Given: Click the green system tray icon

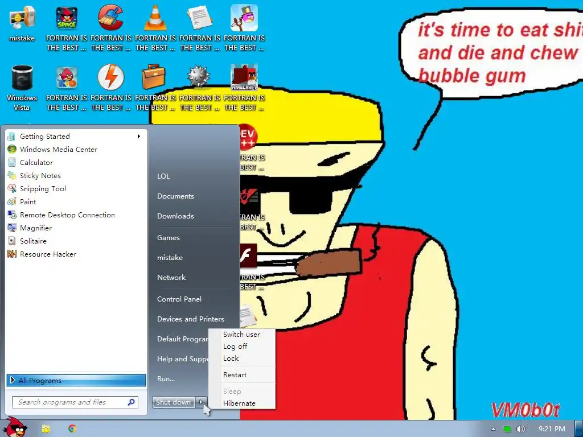Looking at the screenshot, I should tap(507, 429).
